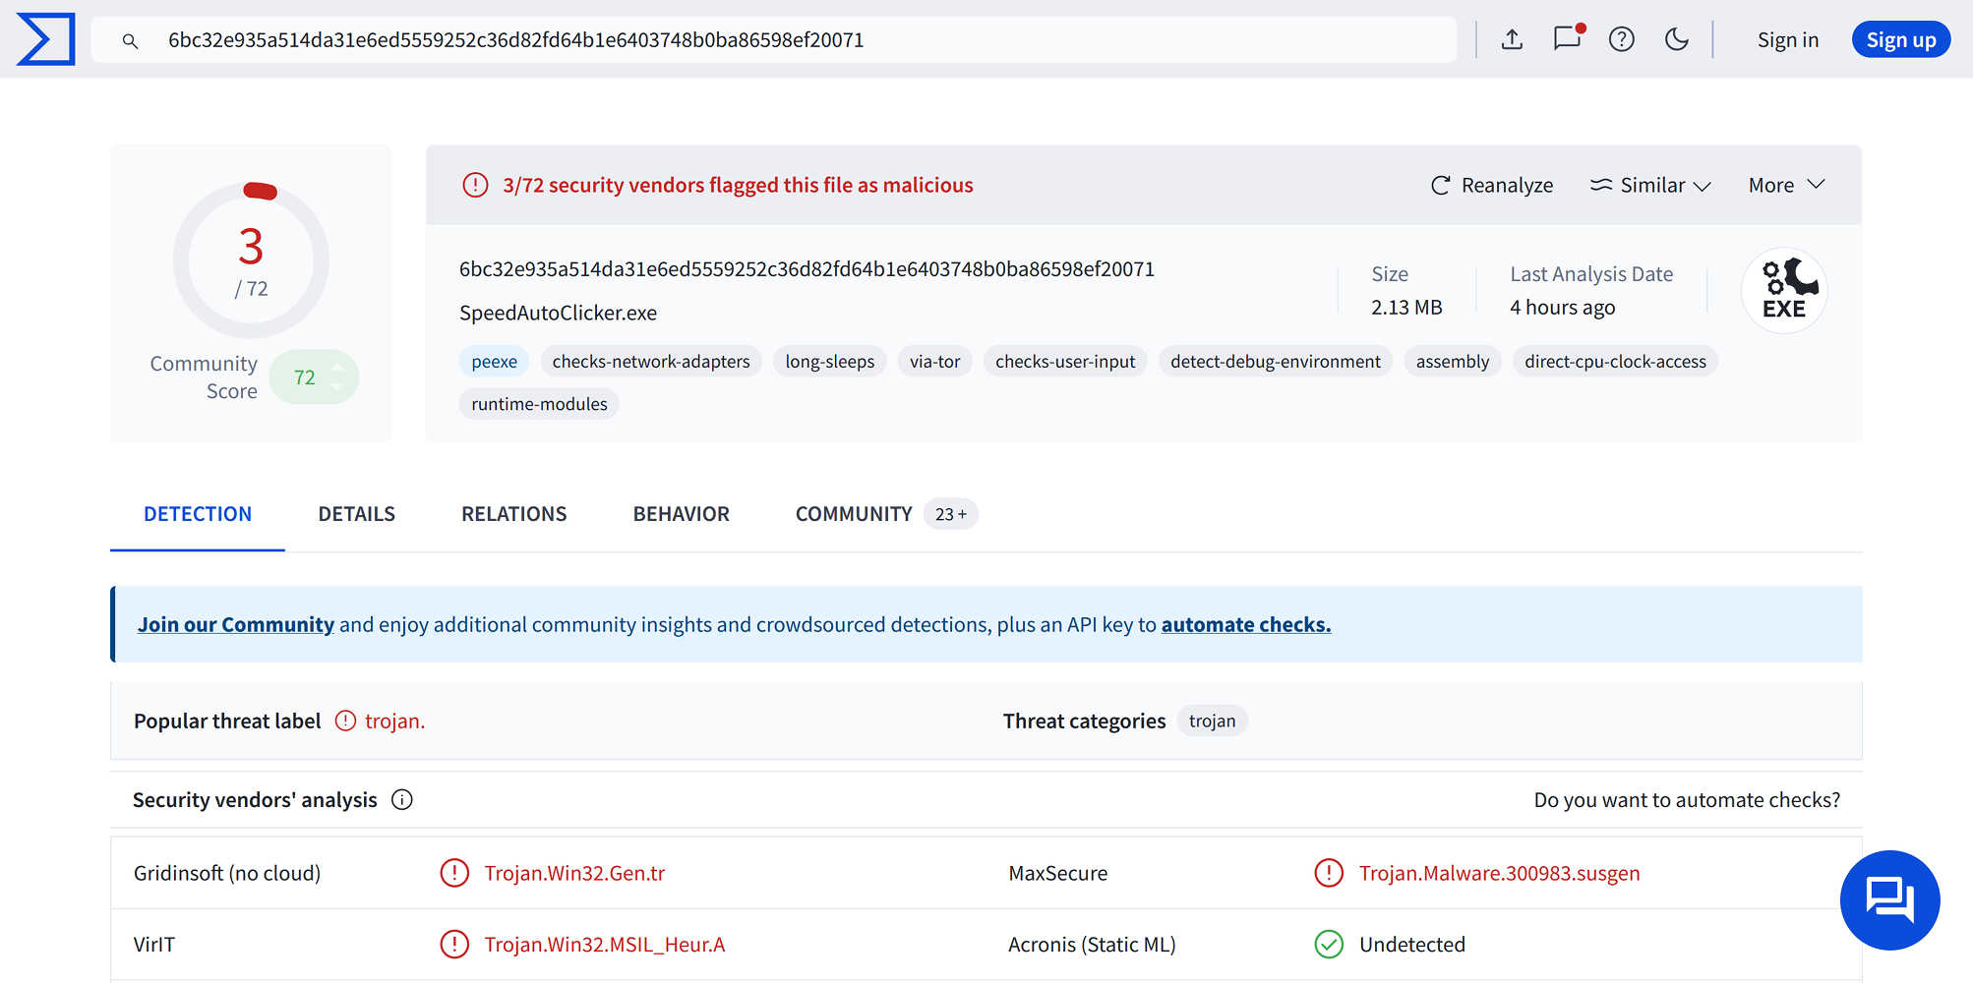Click the red alert icon on 3/72 banner
Viewport: 1973px width, 983px height.
(x=475, y=184)
